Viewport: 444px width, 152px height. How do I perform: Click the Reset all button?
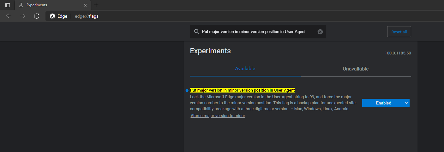click(399, 32)
